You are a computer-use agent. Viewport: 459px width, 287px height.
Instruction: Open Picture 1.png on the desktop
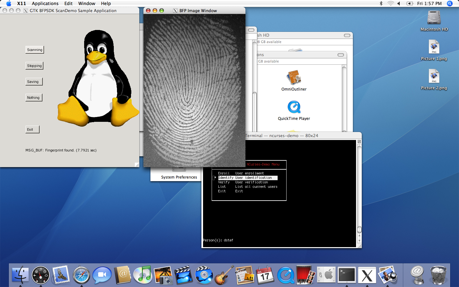pyautogui.click(x=434, y=48)
